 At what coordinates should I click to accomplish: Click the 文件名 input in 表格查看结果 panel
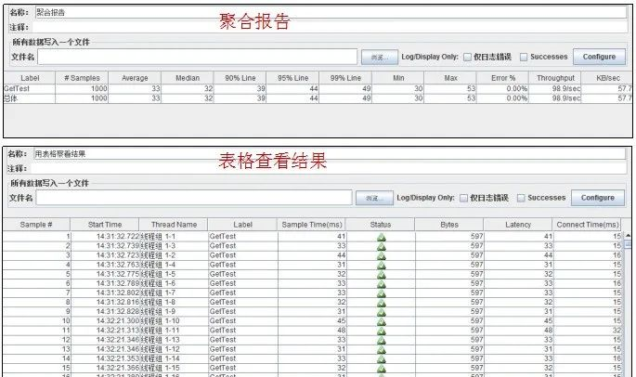click(194, 198)
